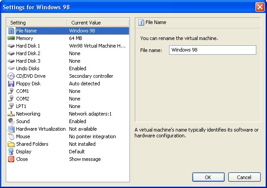
Task: Click the File name text field
Action: point(213,50)
